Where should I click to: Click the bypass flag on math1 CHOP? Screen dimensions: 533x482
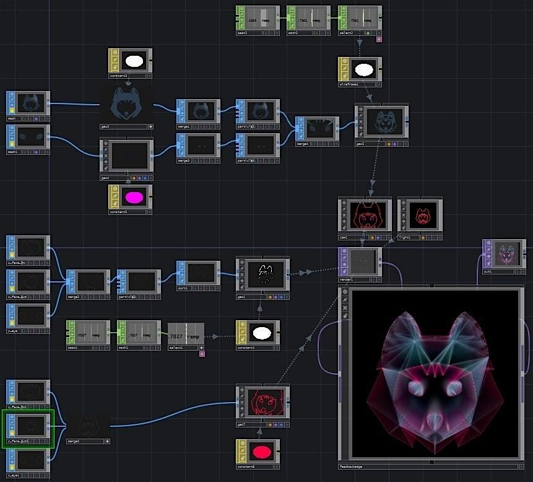coord(122,328)
